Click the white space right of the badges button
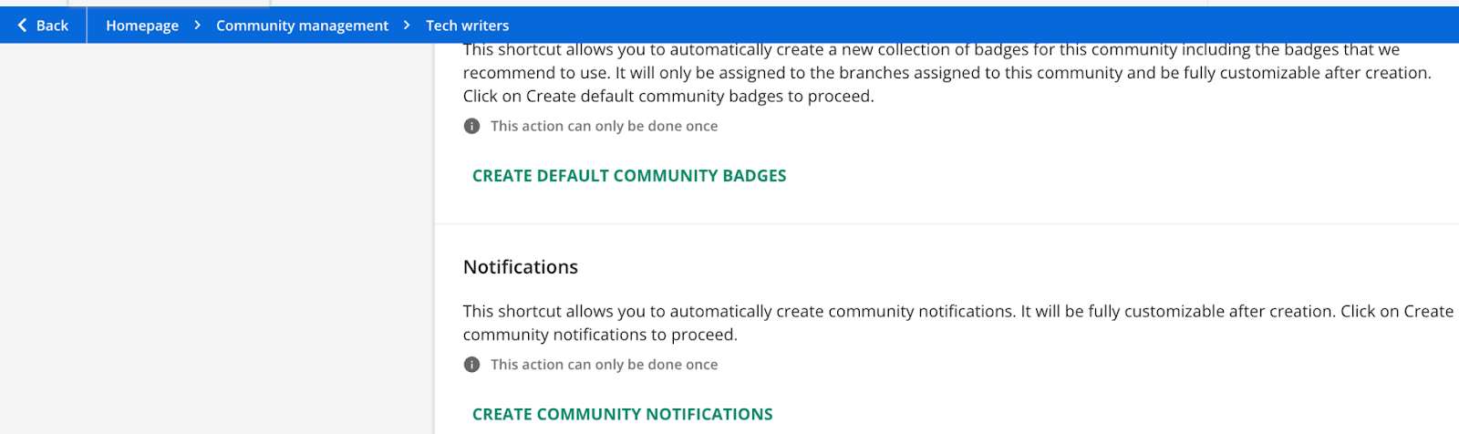Screen dimensions: 1459x434 (1094, 176)
